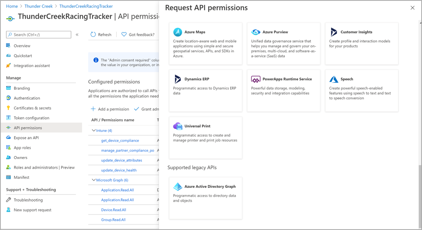Click the API / Permissions name column header
This screenshot has width=422, height=230.
pyautogui.click(x=112, y=120)
